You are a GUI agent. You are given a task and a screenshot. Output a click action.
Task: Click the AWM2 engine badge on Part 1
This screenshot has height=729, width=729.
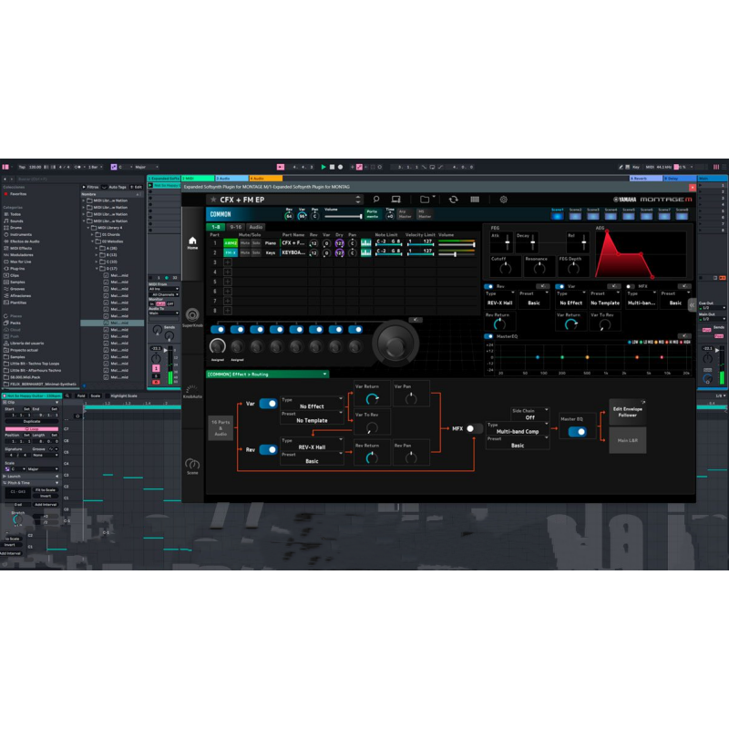(231, 243)
